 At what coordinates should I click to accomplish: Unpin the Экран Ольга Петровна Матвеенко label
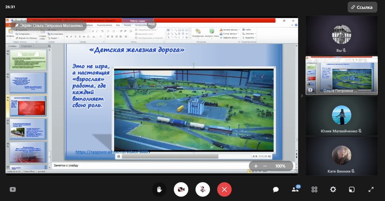[x=17, y=26]
